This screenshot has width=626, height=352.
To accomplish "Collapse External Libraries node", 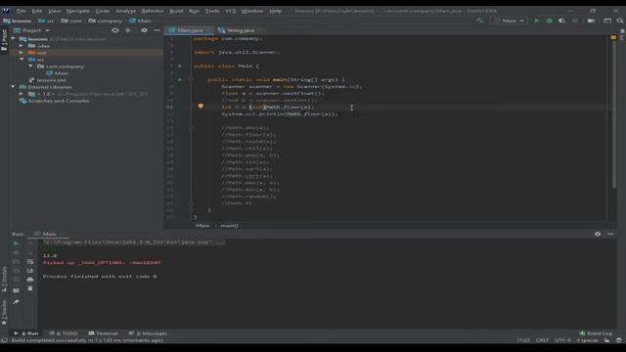I will (13, 87).
